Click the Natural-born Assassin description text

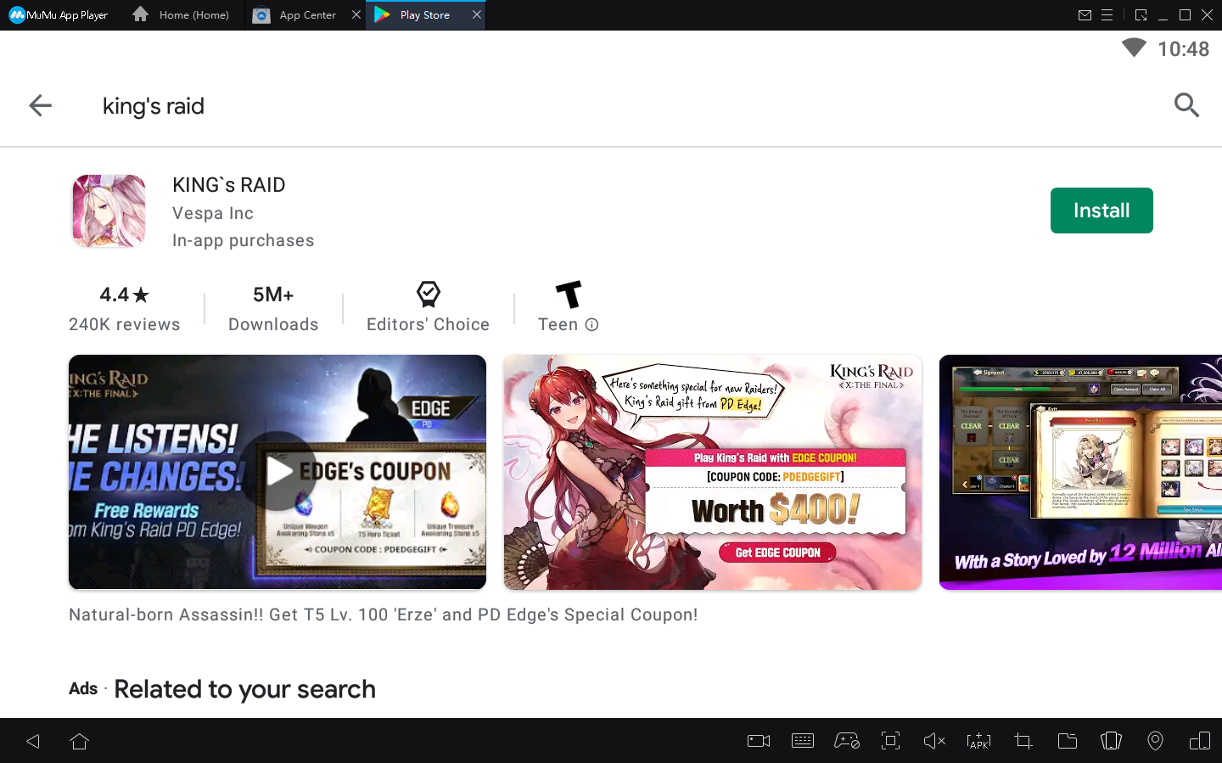click(384, 614)
